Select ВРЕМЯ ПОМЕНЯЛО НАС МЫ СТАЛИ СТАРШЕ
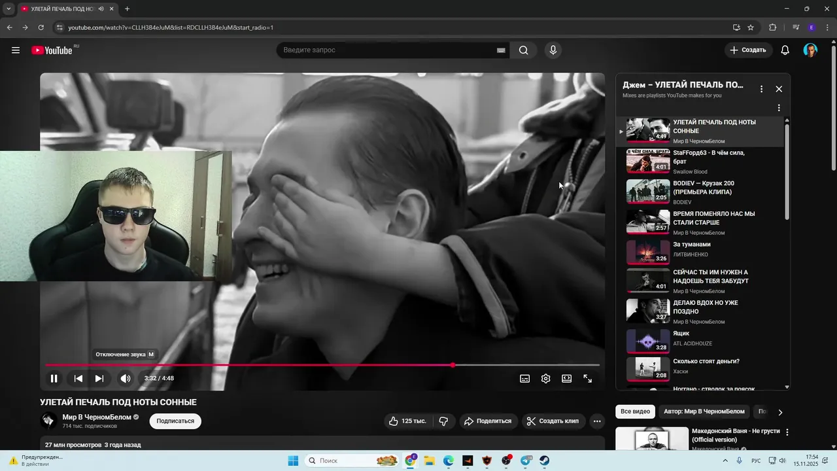This screenshot has height=471, width=837. tap(700, 222)
